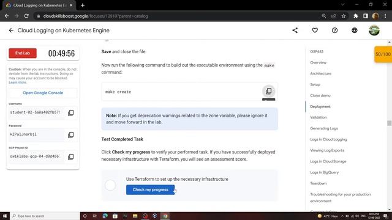Click the assessment status circle
392x220 pixels.
click(110, 185)
